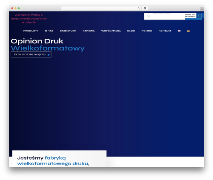
Task: Click the browser extension button beside the address bar
Action: coord(145,8)
